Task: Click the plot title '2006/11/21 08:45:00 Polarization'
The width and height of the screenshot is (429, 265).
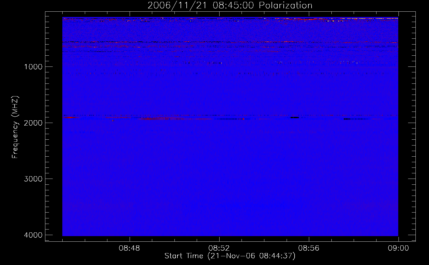Action: (x=230, y=5)
